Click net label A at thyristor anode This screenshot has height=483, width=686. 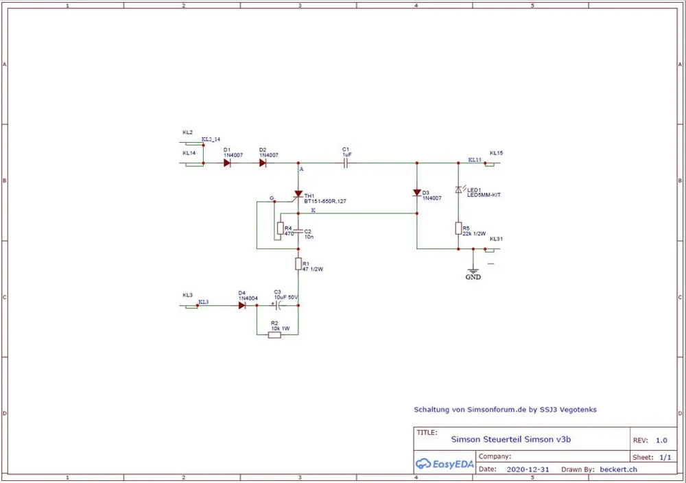coord(301,169)
